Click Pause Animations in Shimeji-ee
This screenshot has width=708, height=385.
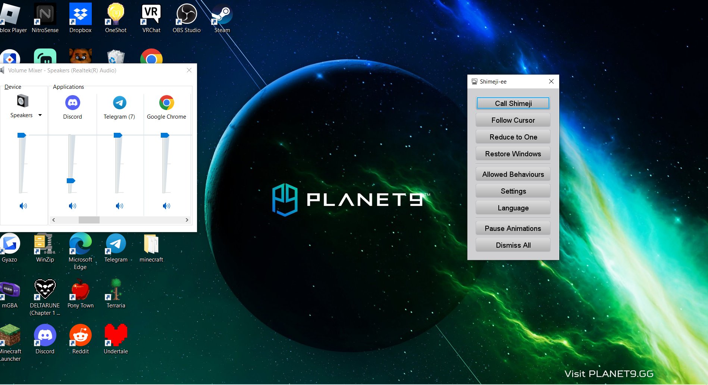click(x=513, y=228)
